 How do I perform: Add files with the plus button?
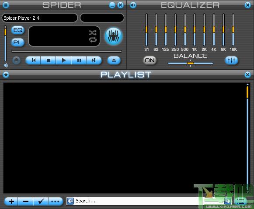pos(11,202)
